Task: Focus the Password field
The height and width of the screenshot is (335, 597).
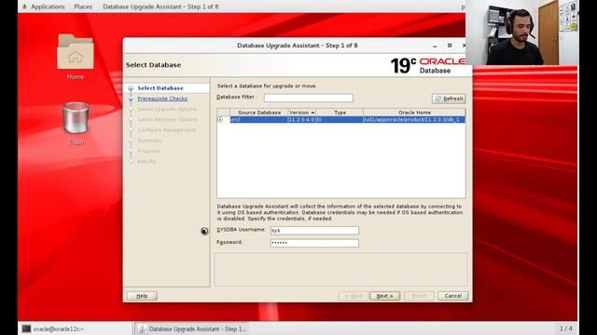Action: [314, 243]
